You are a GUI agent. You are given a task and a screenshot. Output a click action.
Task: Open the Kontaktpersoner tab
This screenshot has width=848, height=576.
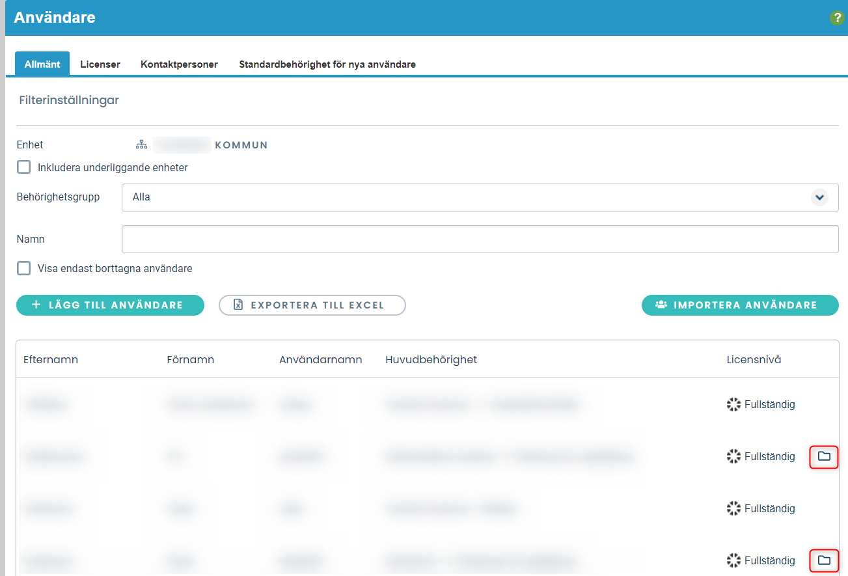coord(179,64)
